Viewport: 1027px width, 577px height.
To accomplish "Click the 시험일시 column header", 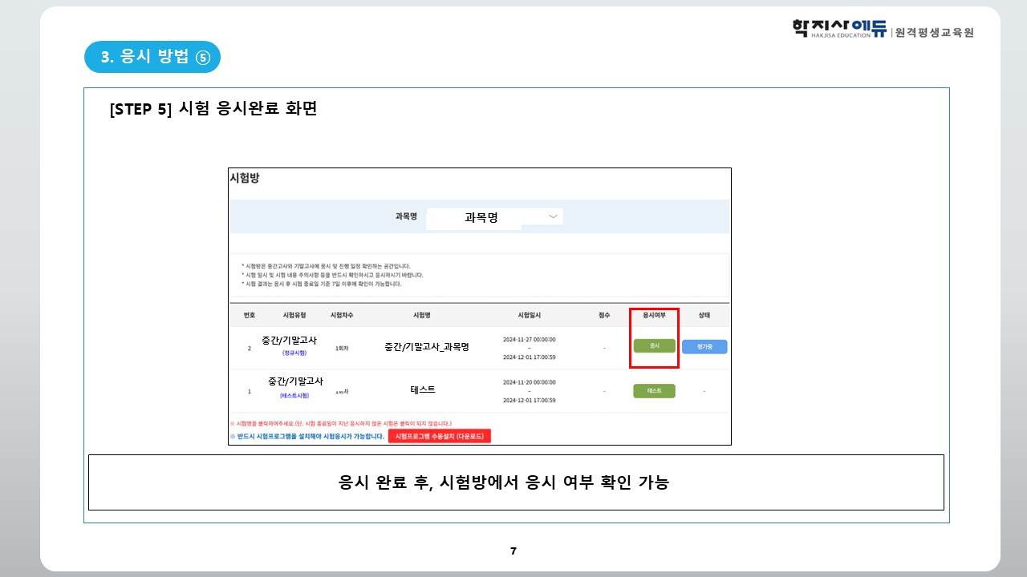I will (530, 316).
